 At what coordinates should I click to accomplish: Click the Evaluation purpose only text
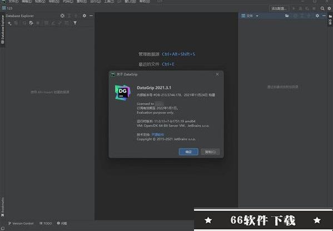[155, 113]
